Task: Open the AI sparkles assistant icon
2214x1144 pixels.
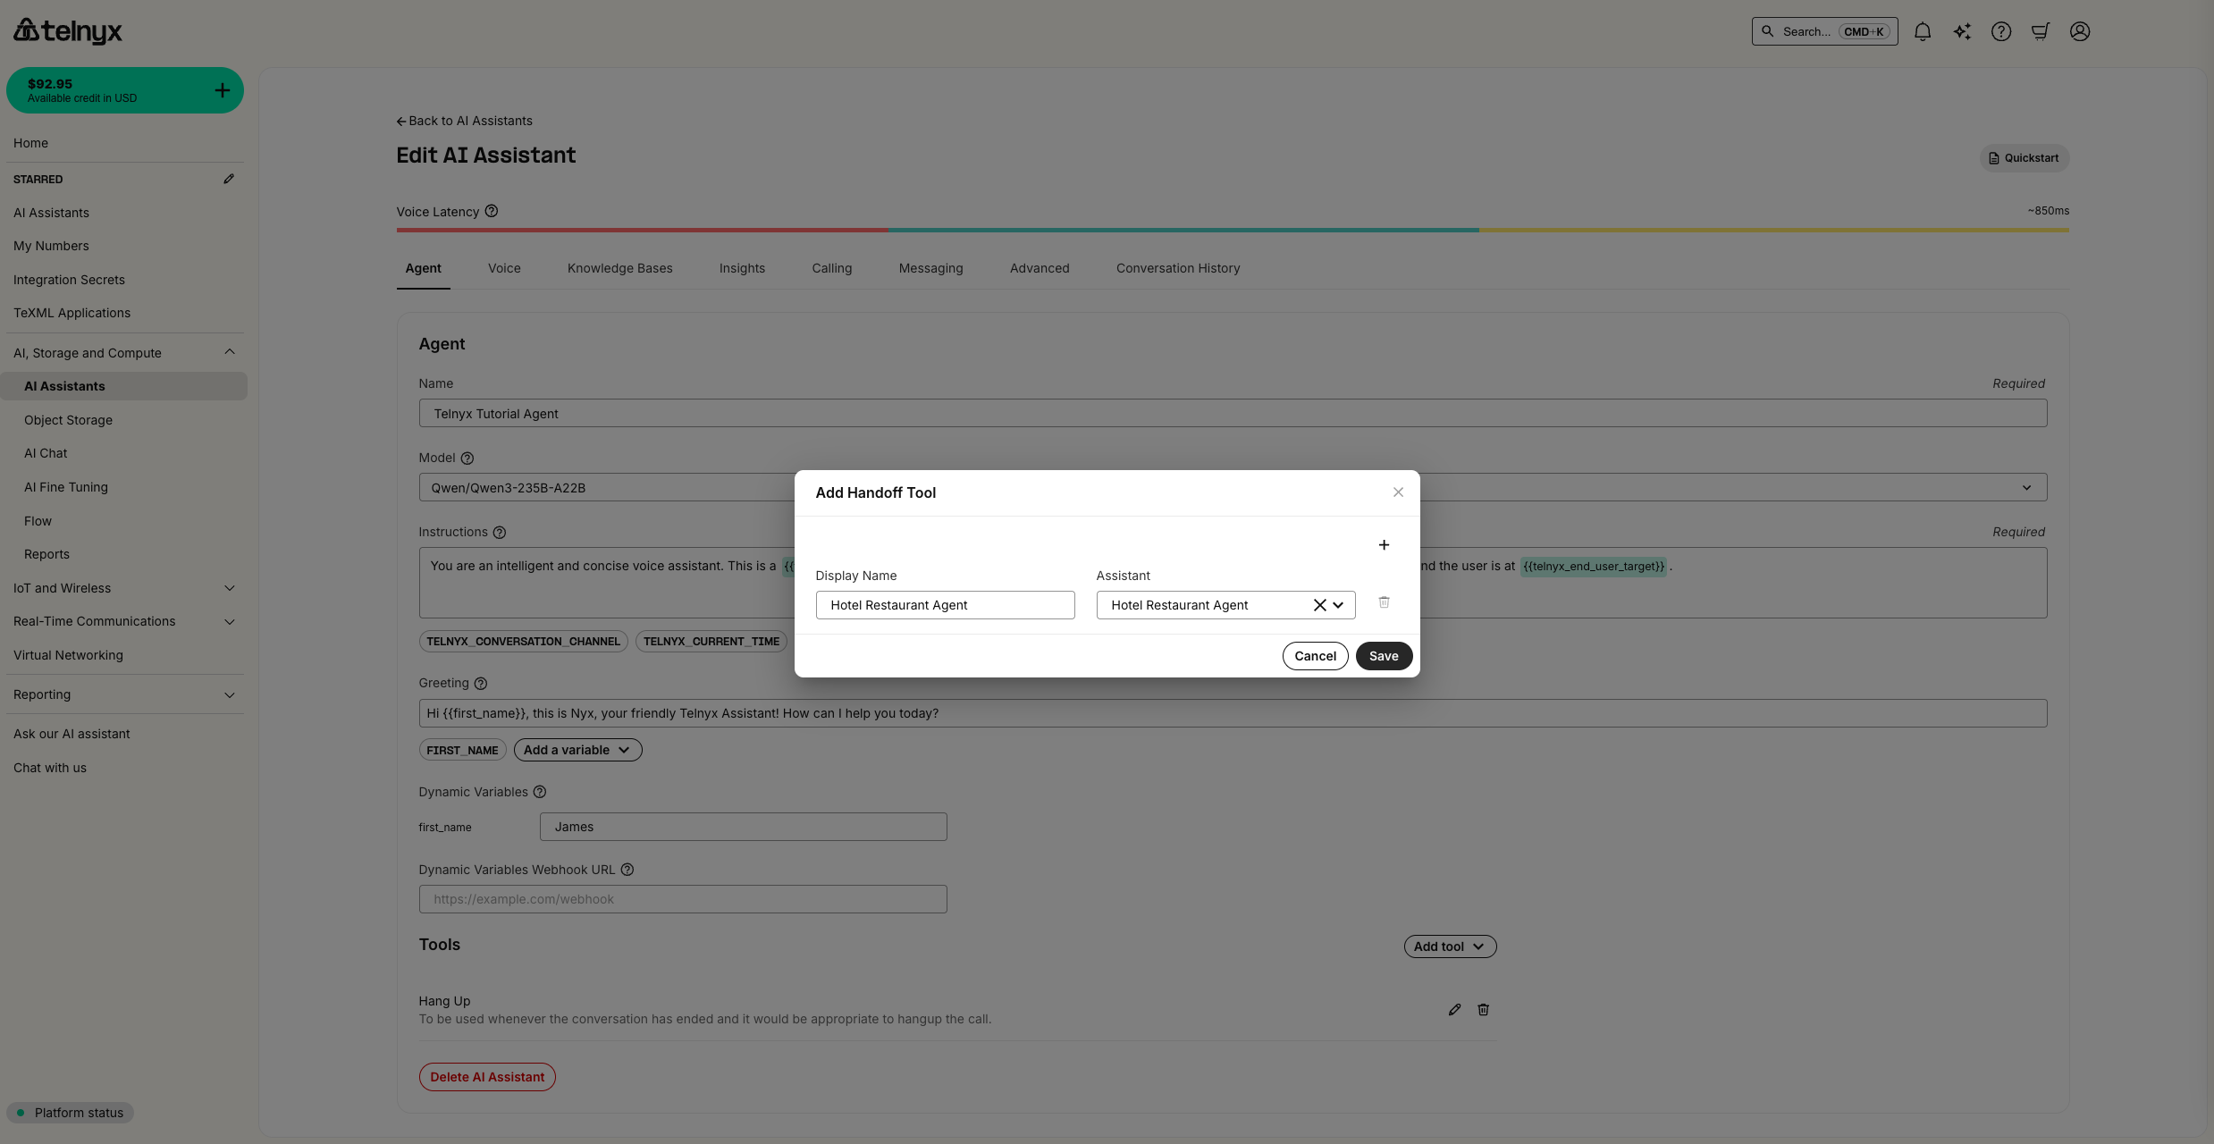Action: point(1962,31)
